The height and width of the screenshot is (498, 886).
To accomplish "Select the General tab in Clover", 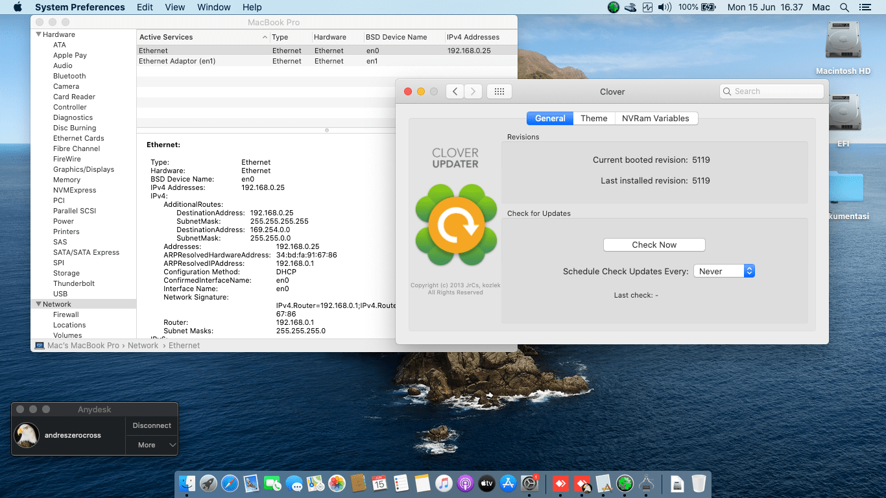I will [550, 118].
